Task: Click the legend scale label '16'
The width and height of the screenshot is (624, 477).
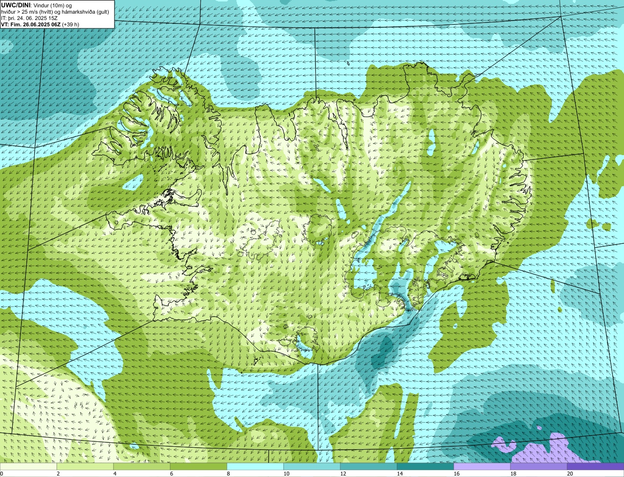Action: [x=456, y=474]
